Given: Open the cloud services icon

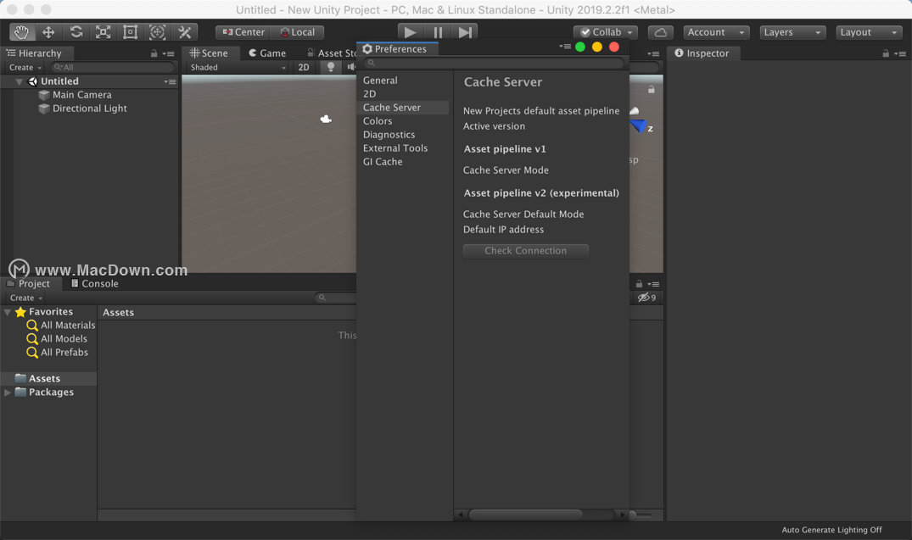Looking at the screenshot, I should [660, 32].
